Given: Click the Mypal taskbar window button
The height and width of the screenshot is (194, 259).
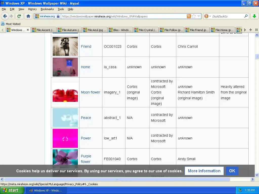Looking at the screenshot, I should click(x=46, y=190).
